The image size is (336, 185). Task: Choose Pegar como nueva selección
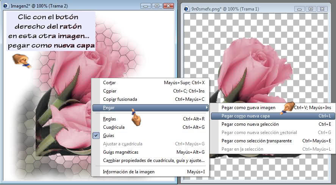coord(273,124)
